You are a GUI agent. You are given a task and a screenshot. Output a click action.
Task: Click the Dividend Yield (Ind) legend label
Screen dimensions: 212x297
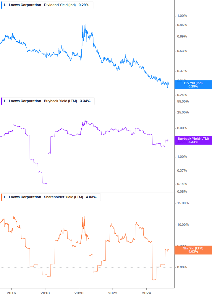point(60,5)
